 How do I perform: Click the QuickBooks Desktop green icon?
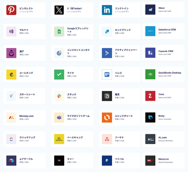(x=150, y=74)
